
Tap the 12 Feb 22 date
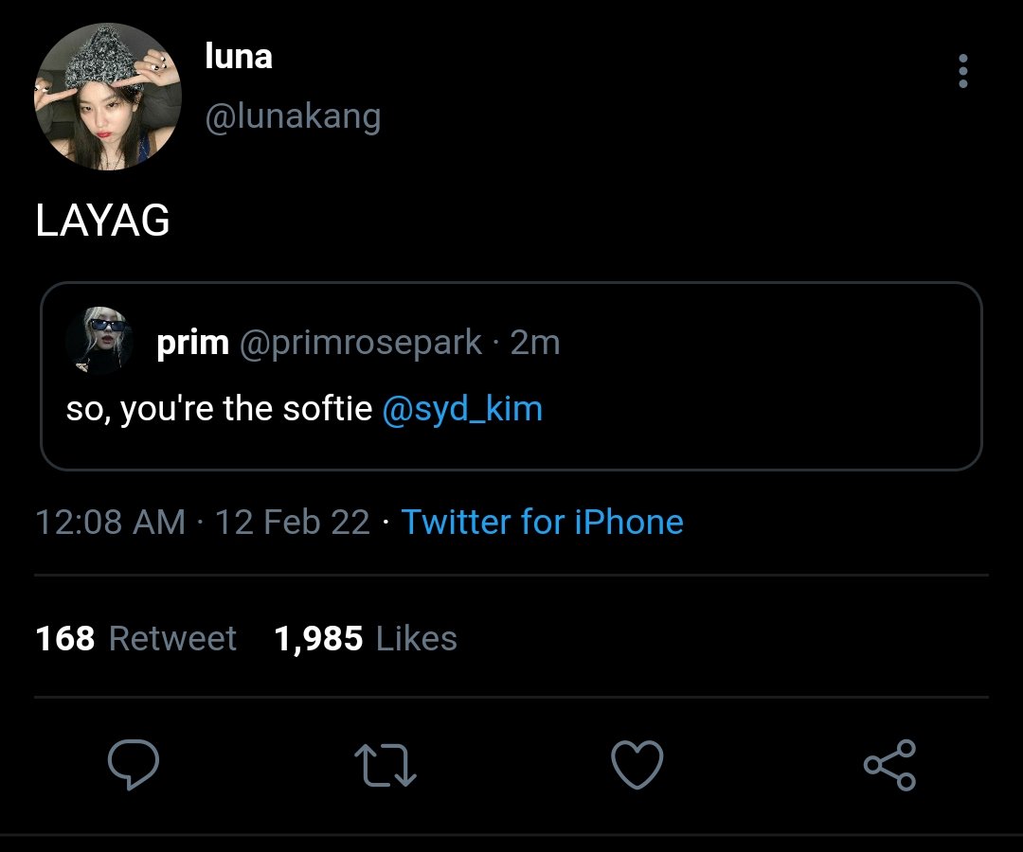pos(292,522)
